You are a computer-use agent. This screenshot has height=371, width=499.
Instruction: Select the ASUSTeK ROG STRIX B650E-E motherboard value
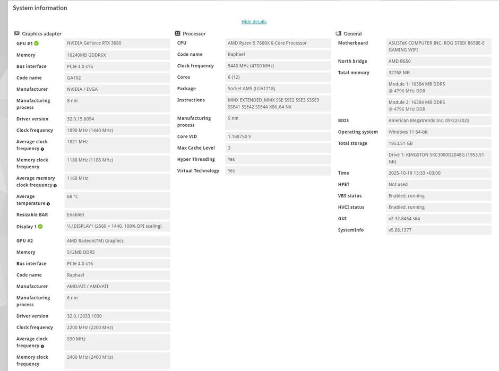click(x=438, y=47)
